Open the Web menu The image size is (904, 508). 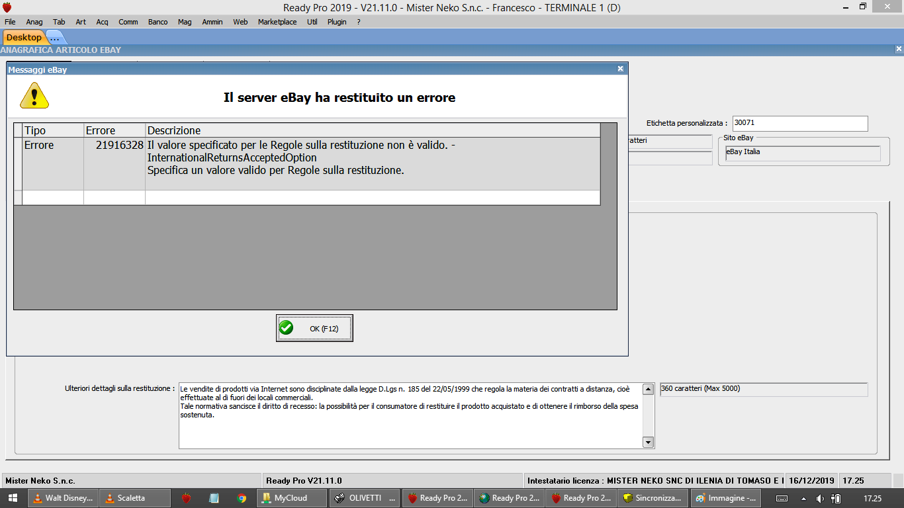[240, 22]
